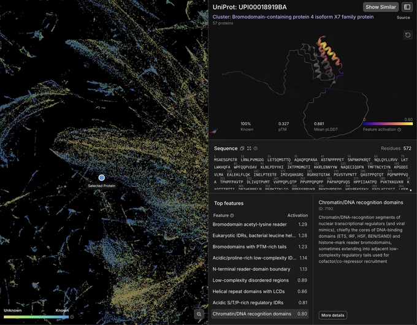417x325 pixels.
Task: Click sequence segment PPVPPQPQPP
Action: 312,182
